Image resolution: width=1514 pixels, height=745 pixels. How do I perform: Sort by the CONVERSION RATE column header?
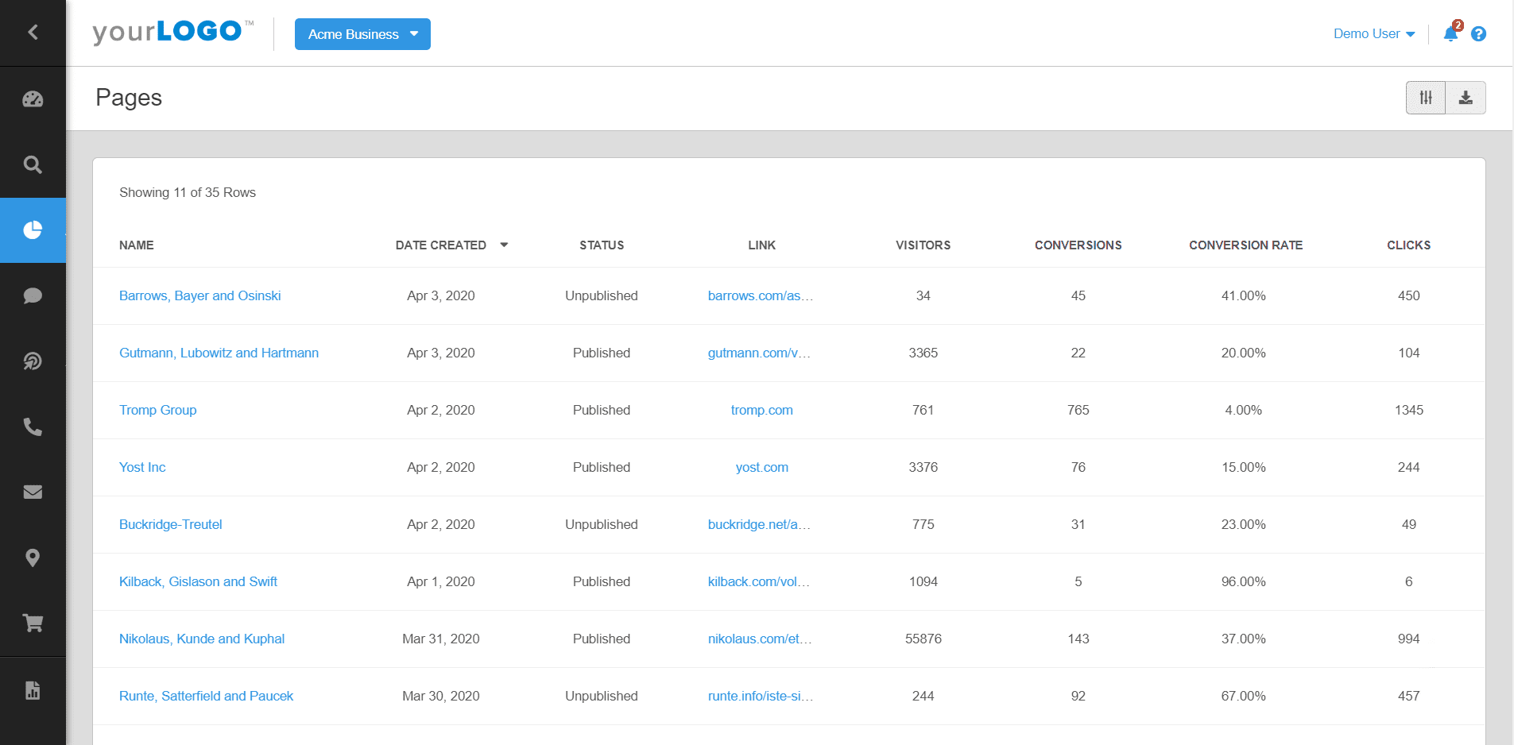[x=1245, y=245]
